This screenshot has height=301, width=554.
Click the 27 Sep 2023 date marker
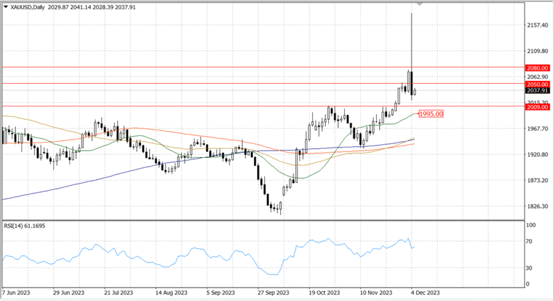[273, 293]
